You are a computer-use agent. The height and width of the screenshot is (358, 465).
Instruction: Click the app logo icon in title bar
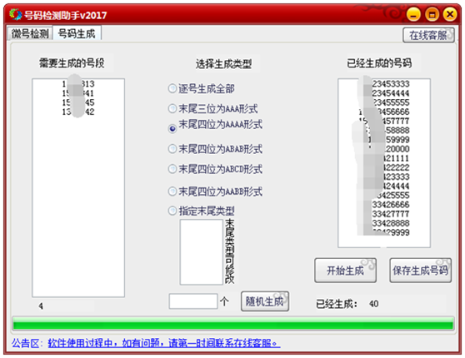pos(16,14)
